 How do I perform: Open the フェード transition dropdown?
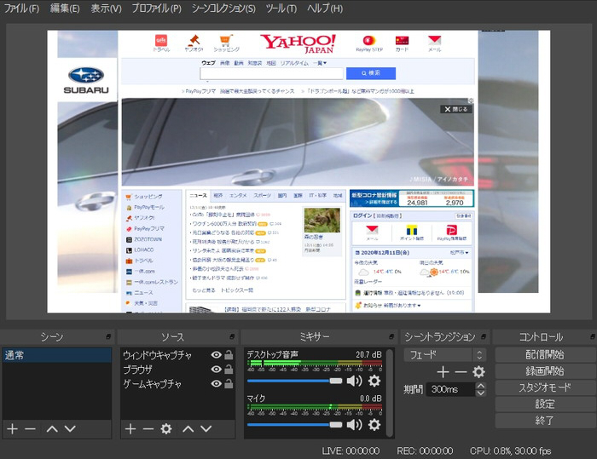tap(444, 355)
